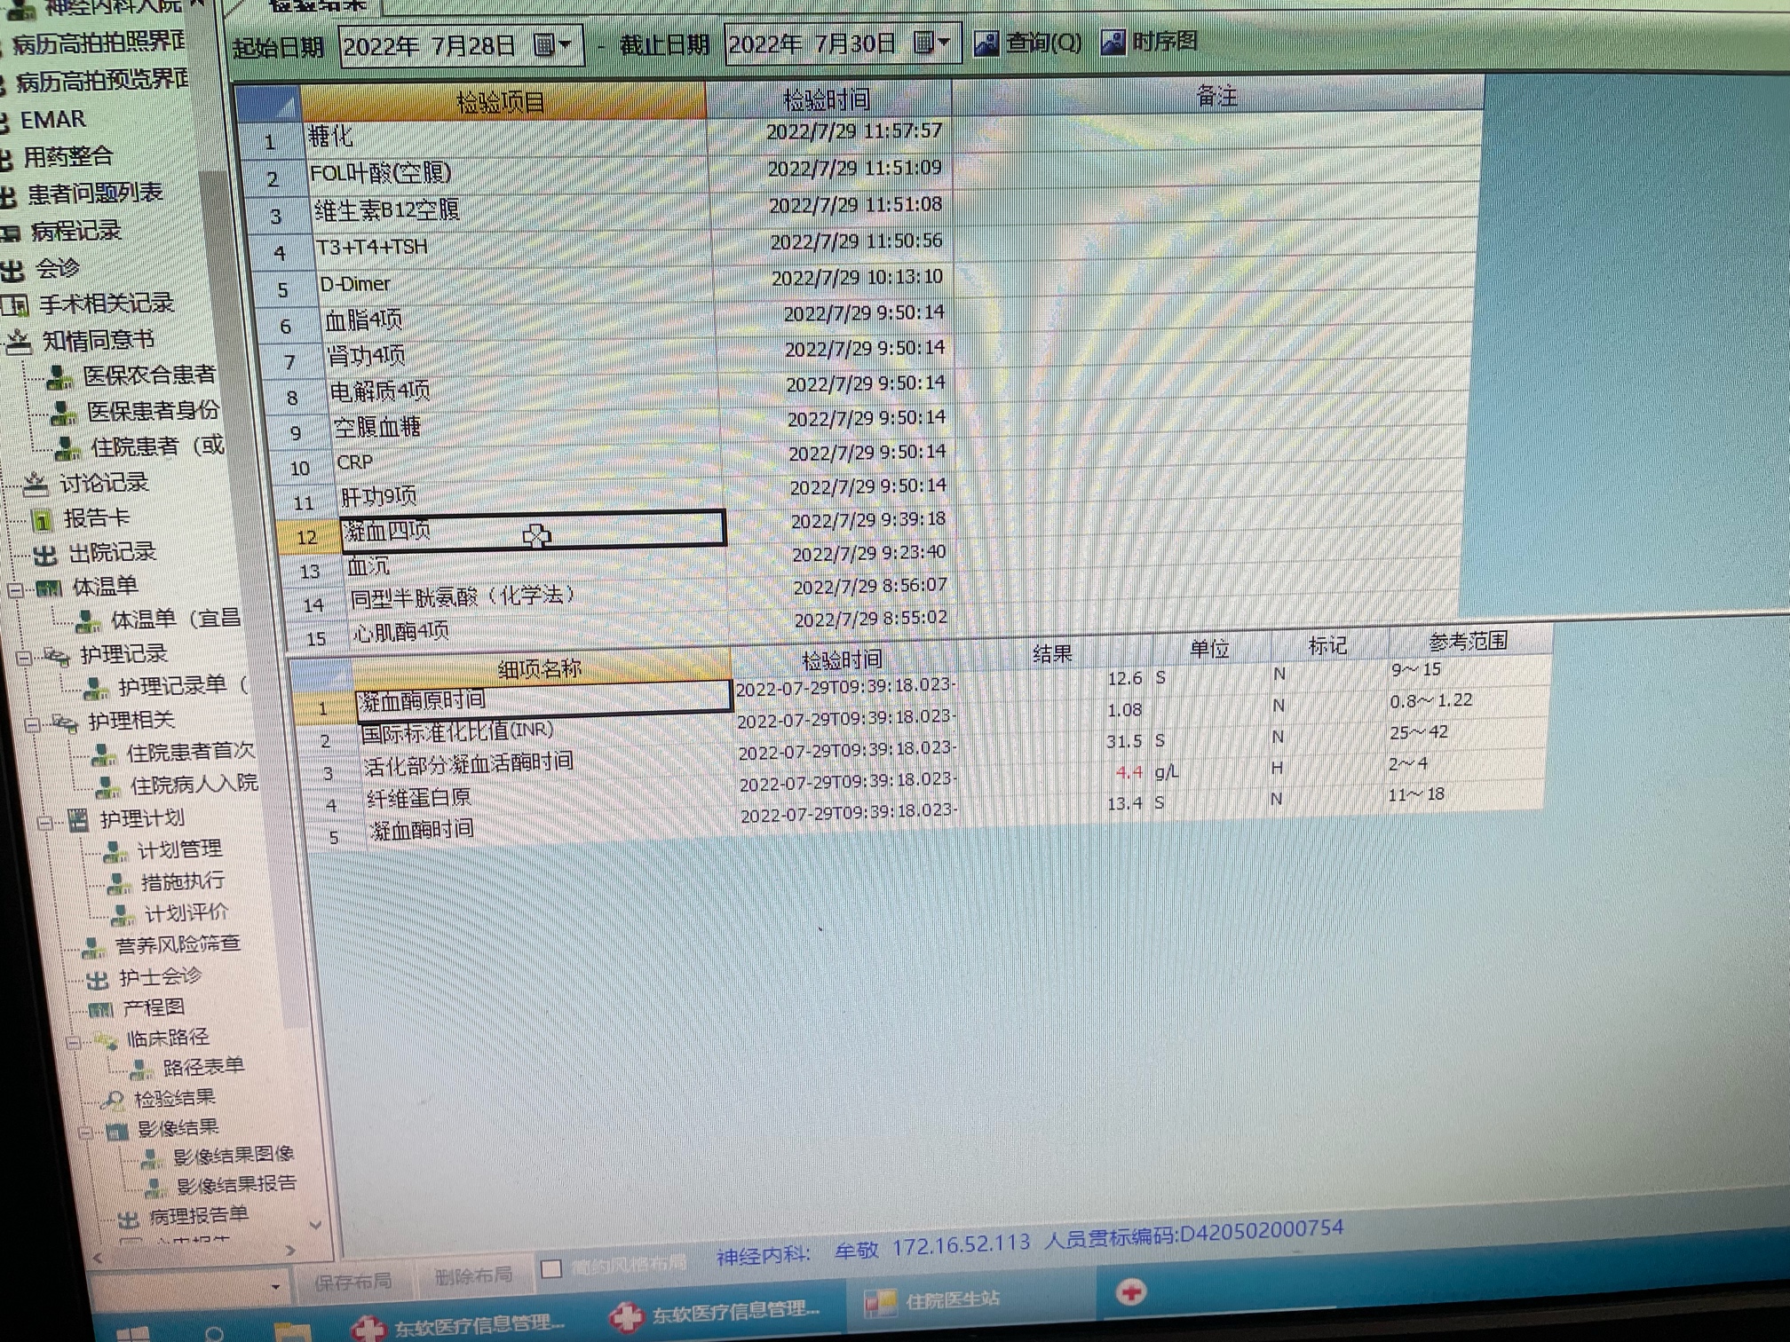Viewport: 1790px width, 1342px height.
Task: Click the 4.4 abnormal result value
Action: 1129,772
